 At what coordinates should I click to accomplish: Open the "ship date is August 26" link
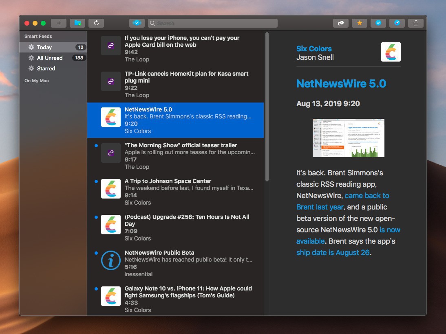[x=333, y=252]
